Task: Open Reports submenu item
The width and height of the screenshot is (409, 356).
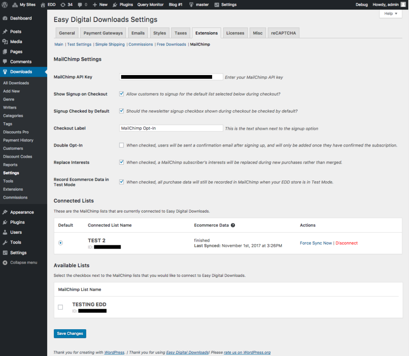Action: coord(10,165)
